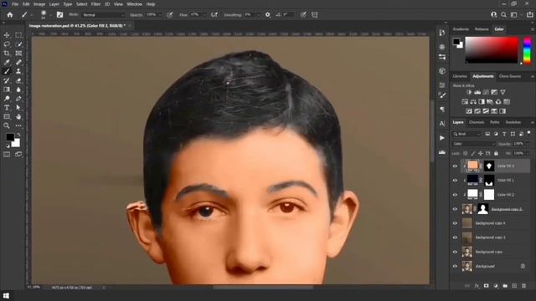Switch to the Paths tab

tap(494, 122)
